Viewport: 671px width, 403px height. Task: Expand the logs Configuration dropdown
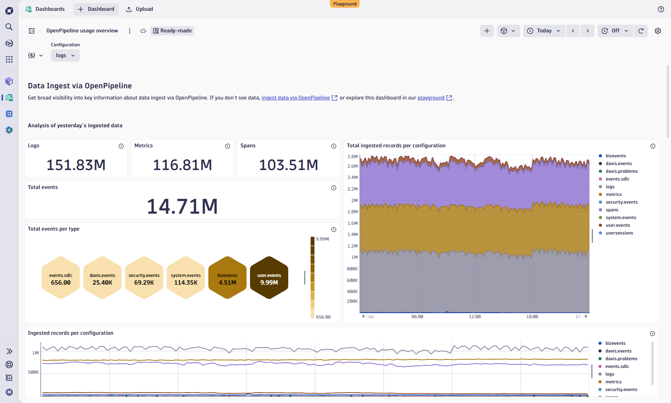pyautogui.click(x=65, y=55)
